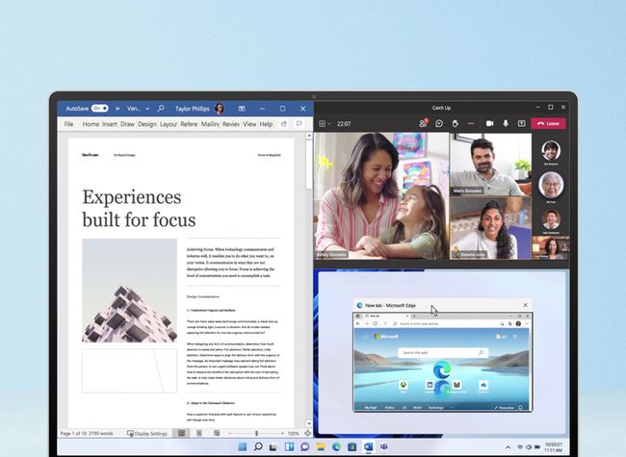The width and height of the screenshot is (626, 457).
Task: Open the participants list in Teams
Action: coord(423,123)
